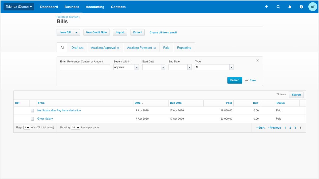Select the checkbox on the Net Salary row
This screenshot has height=179, width=319.
click(32, 110)
